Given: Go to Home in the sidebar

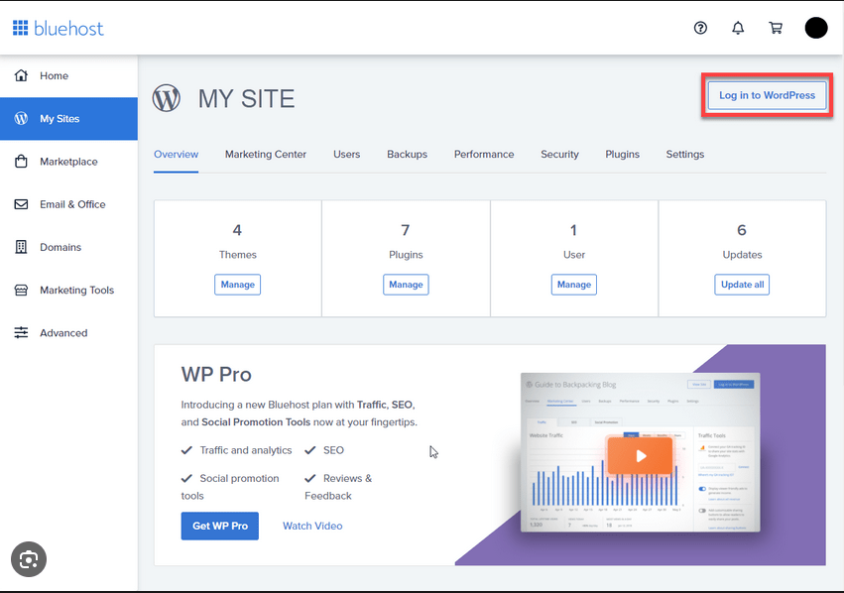Looking at the screenshot, I should (x=68, y=75).
